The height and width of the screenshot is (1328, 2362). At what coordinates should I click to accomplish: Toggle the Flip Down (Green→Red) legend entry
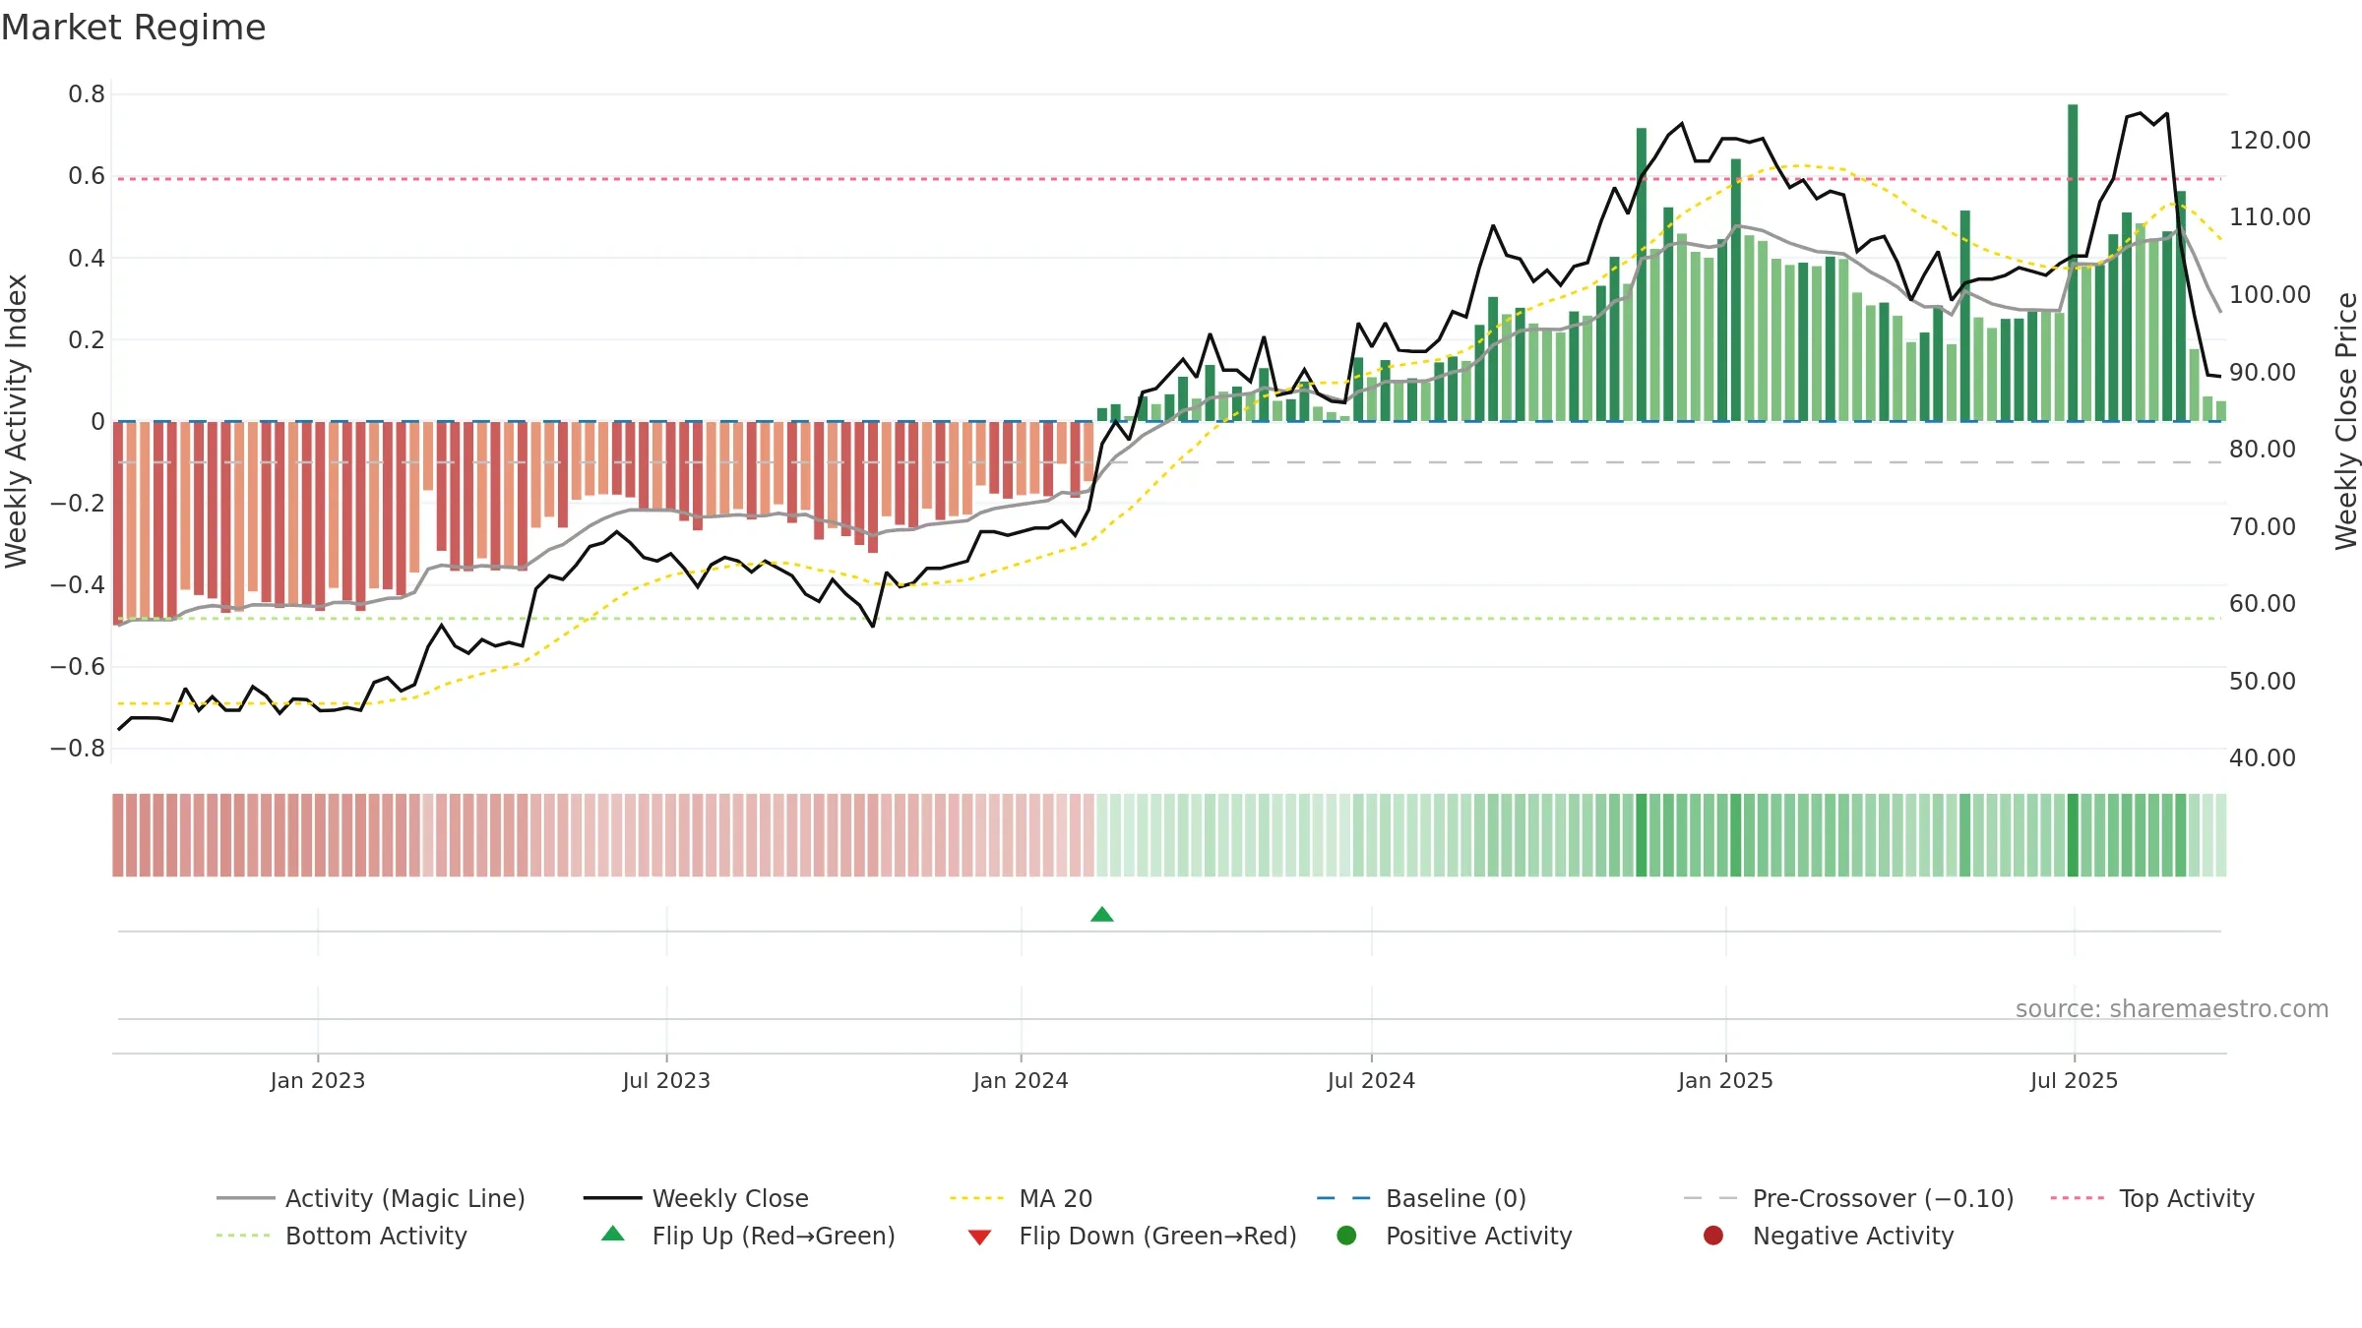click(1132, 1236)
